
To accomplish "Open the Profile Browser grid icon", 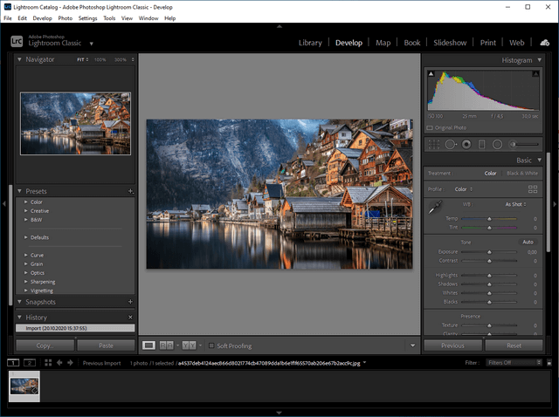I will (533, 188).
